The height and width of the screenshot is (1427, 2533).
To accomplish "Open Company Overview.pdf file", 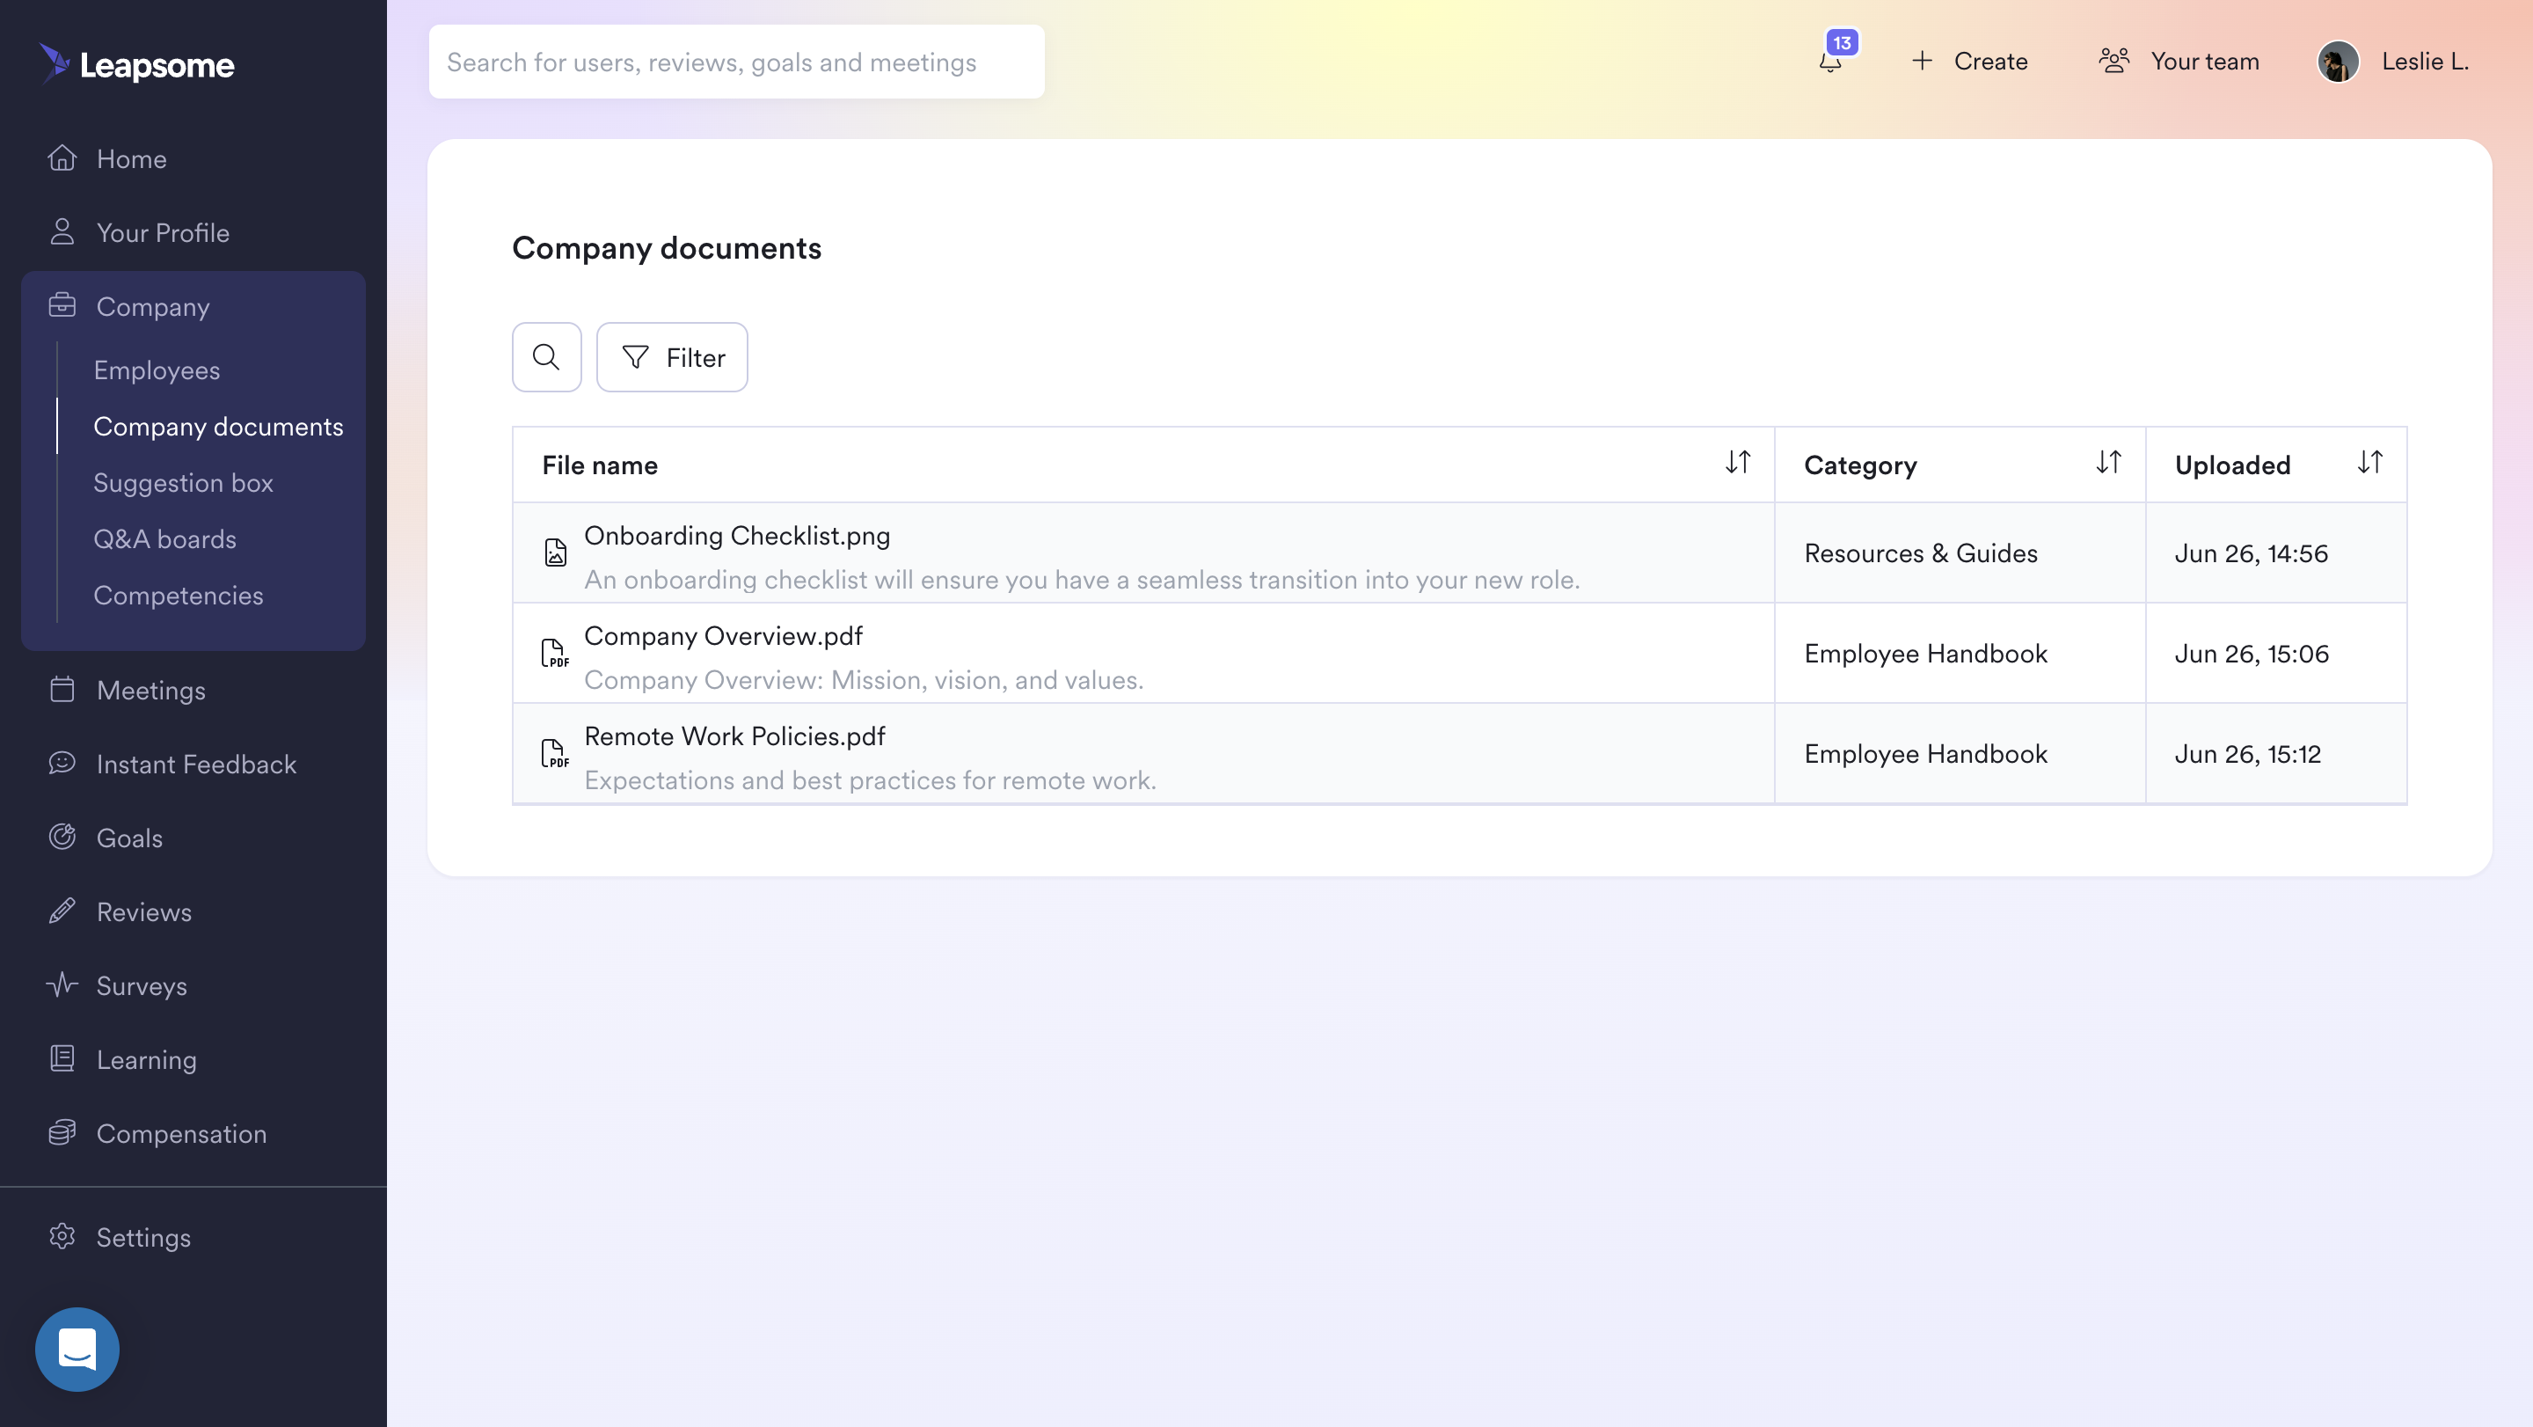I will [723, 635].
